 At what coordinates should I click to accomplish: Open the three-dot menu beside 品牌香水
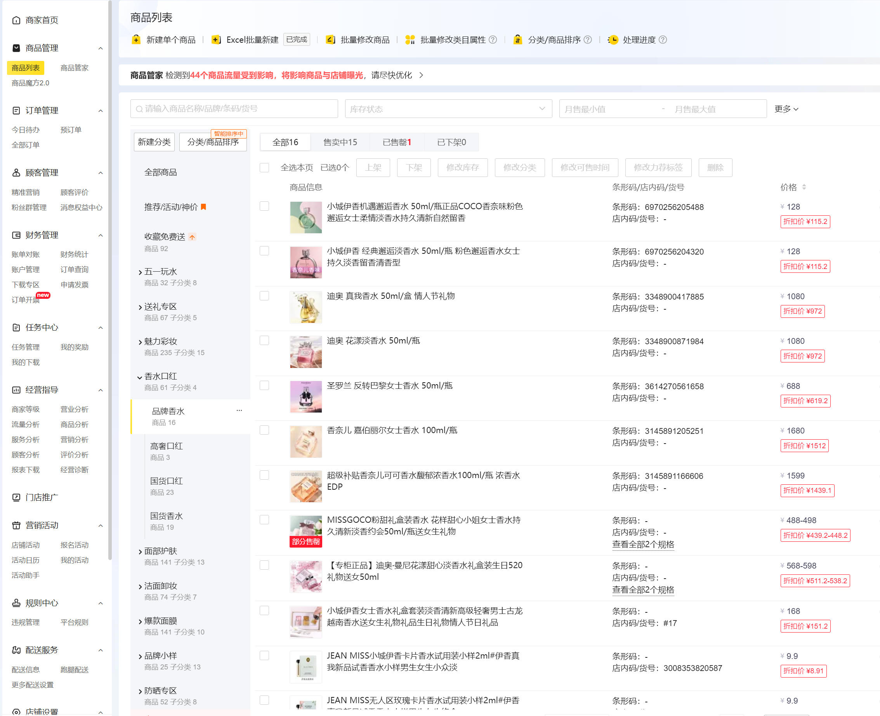point(239,410)
